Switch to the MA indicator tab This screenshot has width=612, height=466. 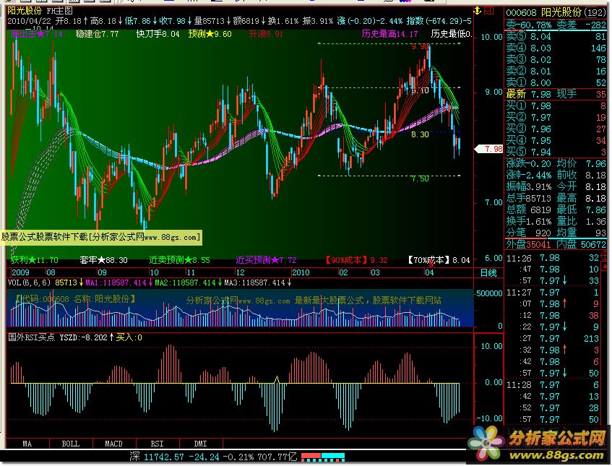[x=27, y=444]
